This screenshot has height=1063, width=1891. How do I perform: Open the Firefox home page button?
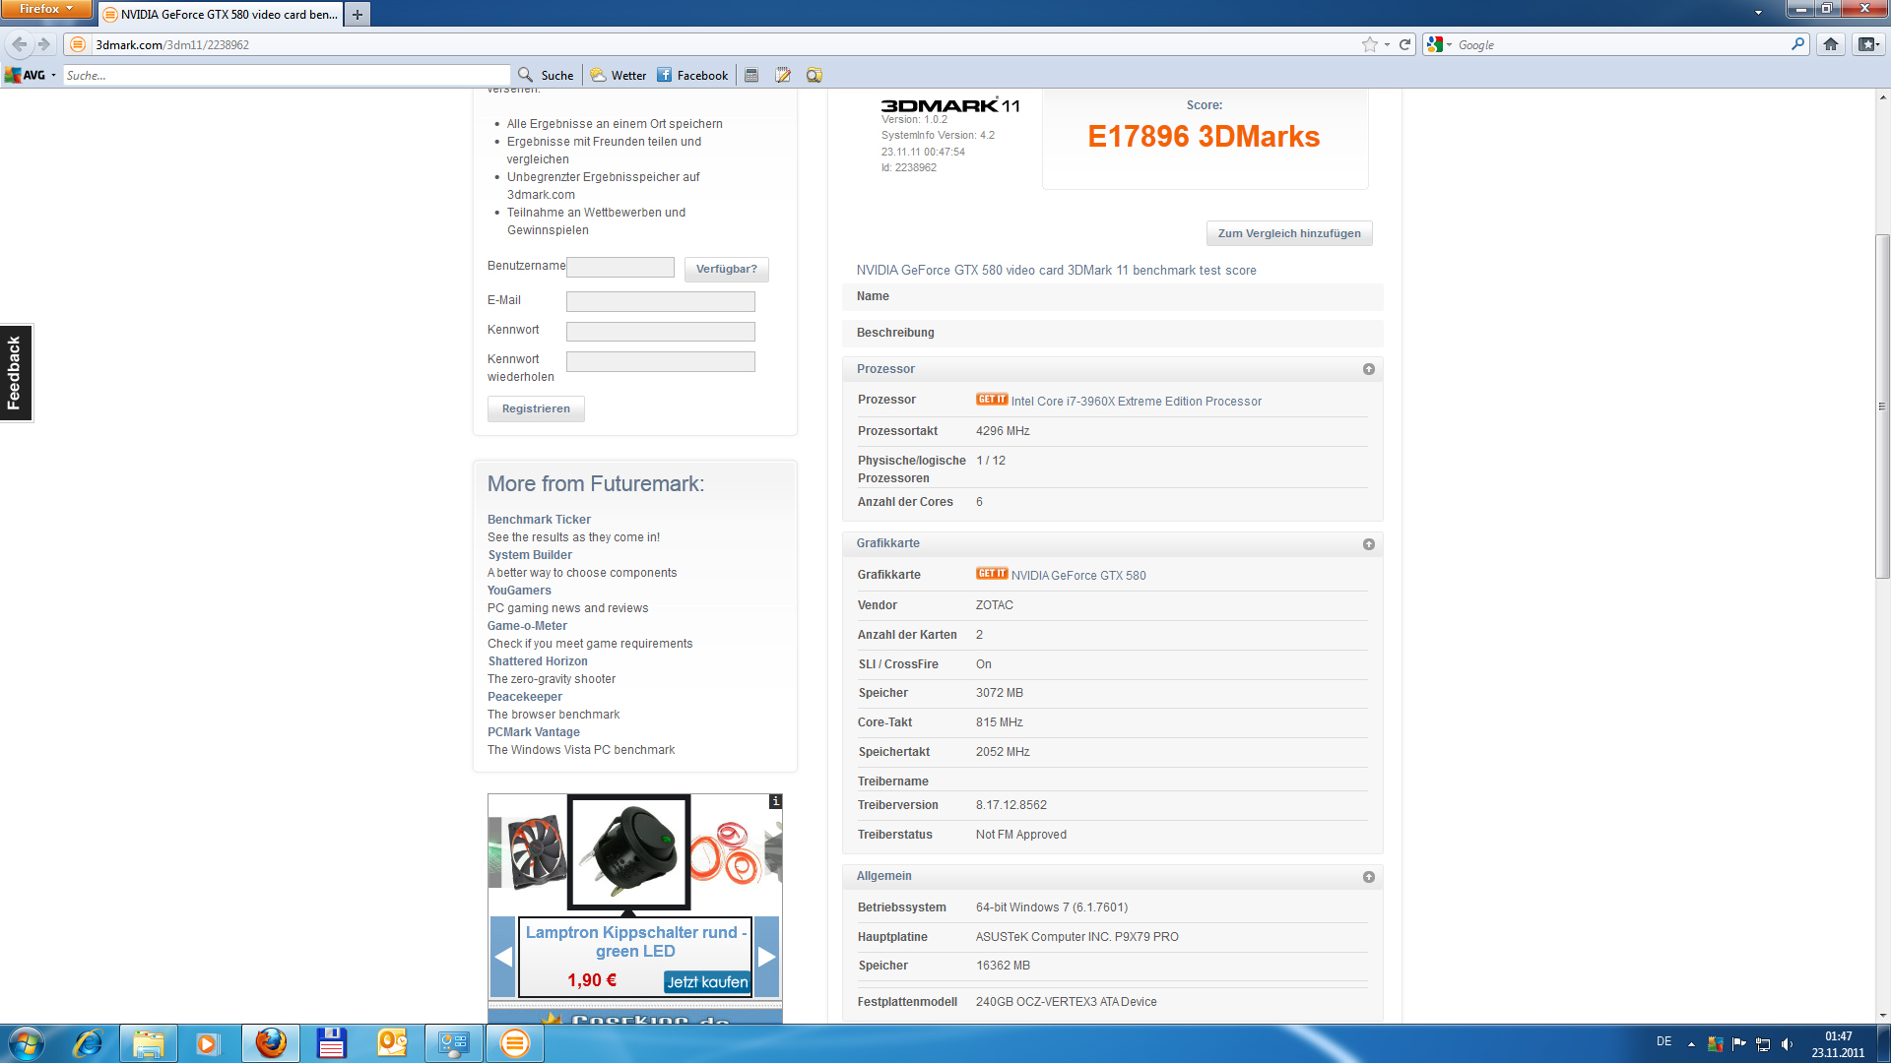[1831, 44]
